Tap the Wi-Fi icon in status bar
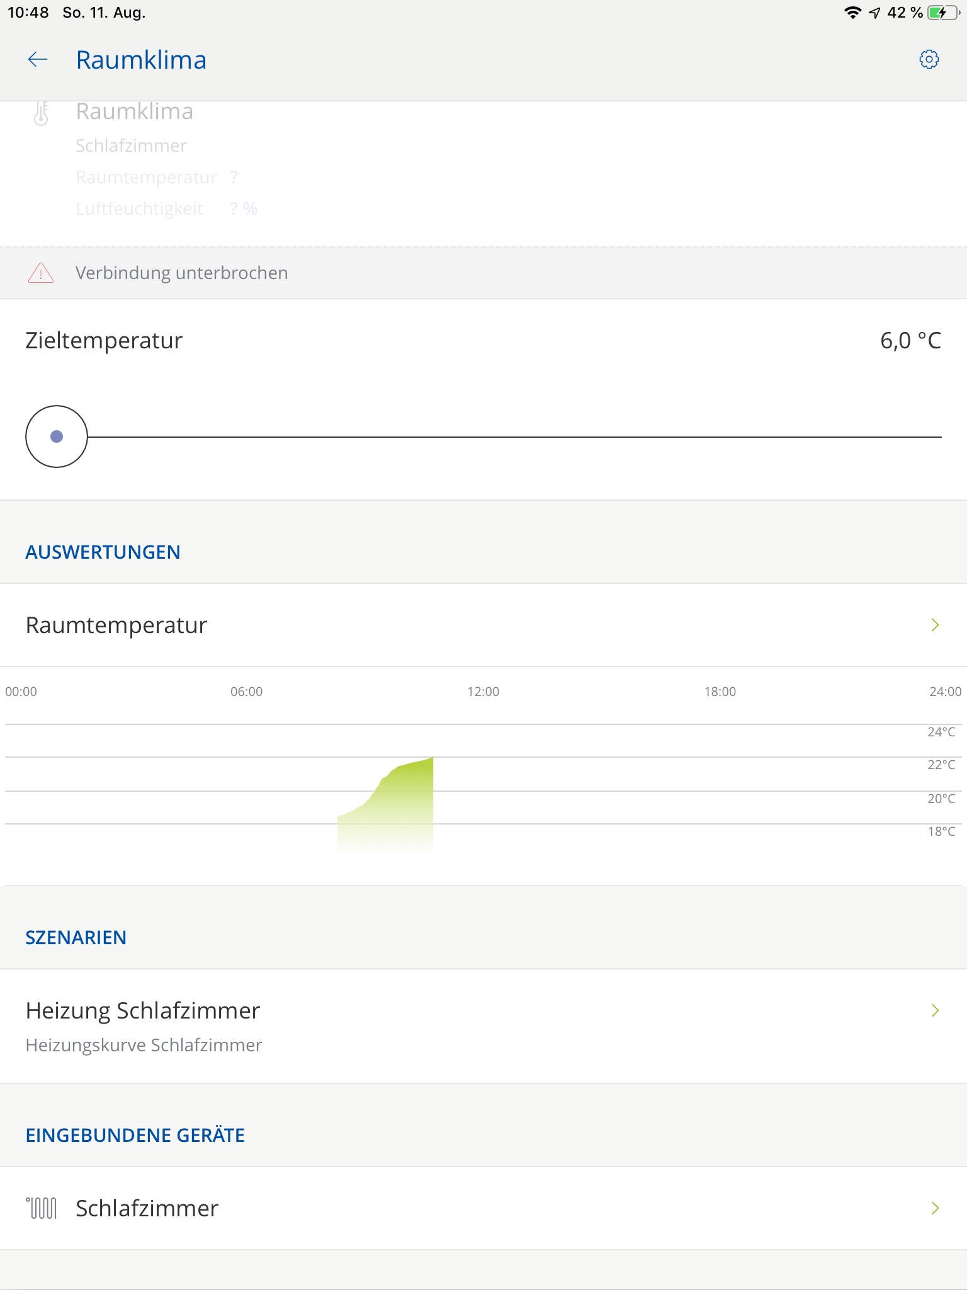This screenshot has height=1290, width=967. 852,13
